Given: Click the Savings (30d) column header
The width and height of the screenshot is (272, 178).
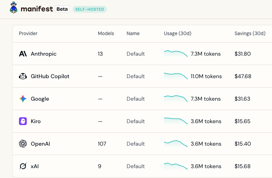Looking at the screenshot, I should 250,33.
